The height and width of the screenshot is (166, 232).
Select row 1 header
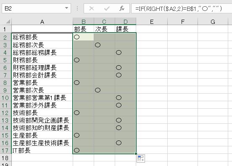[5, 29]
